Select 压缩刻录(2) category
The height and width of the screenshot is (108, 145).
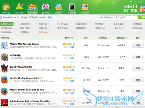pos(81,24)
